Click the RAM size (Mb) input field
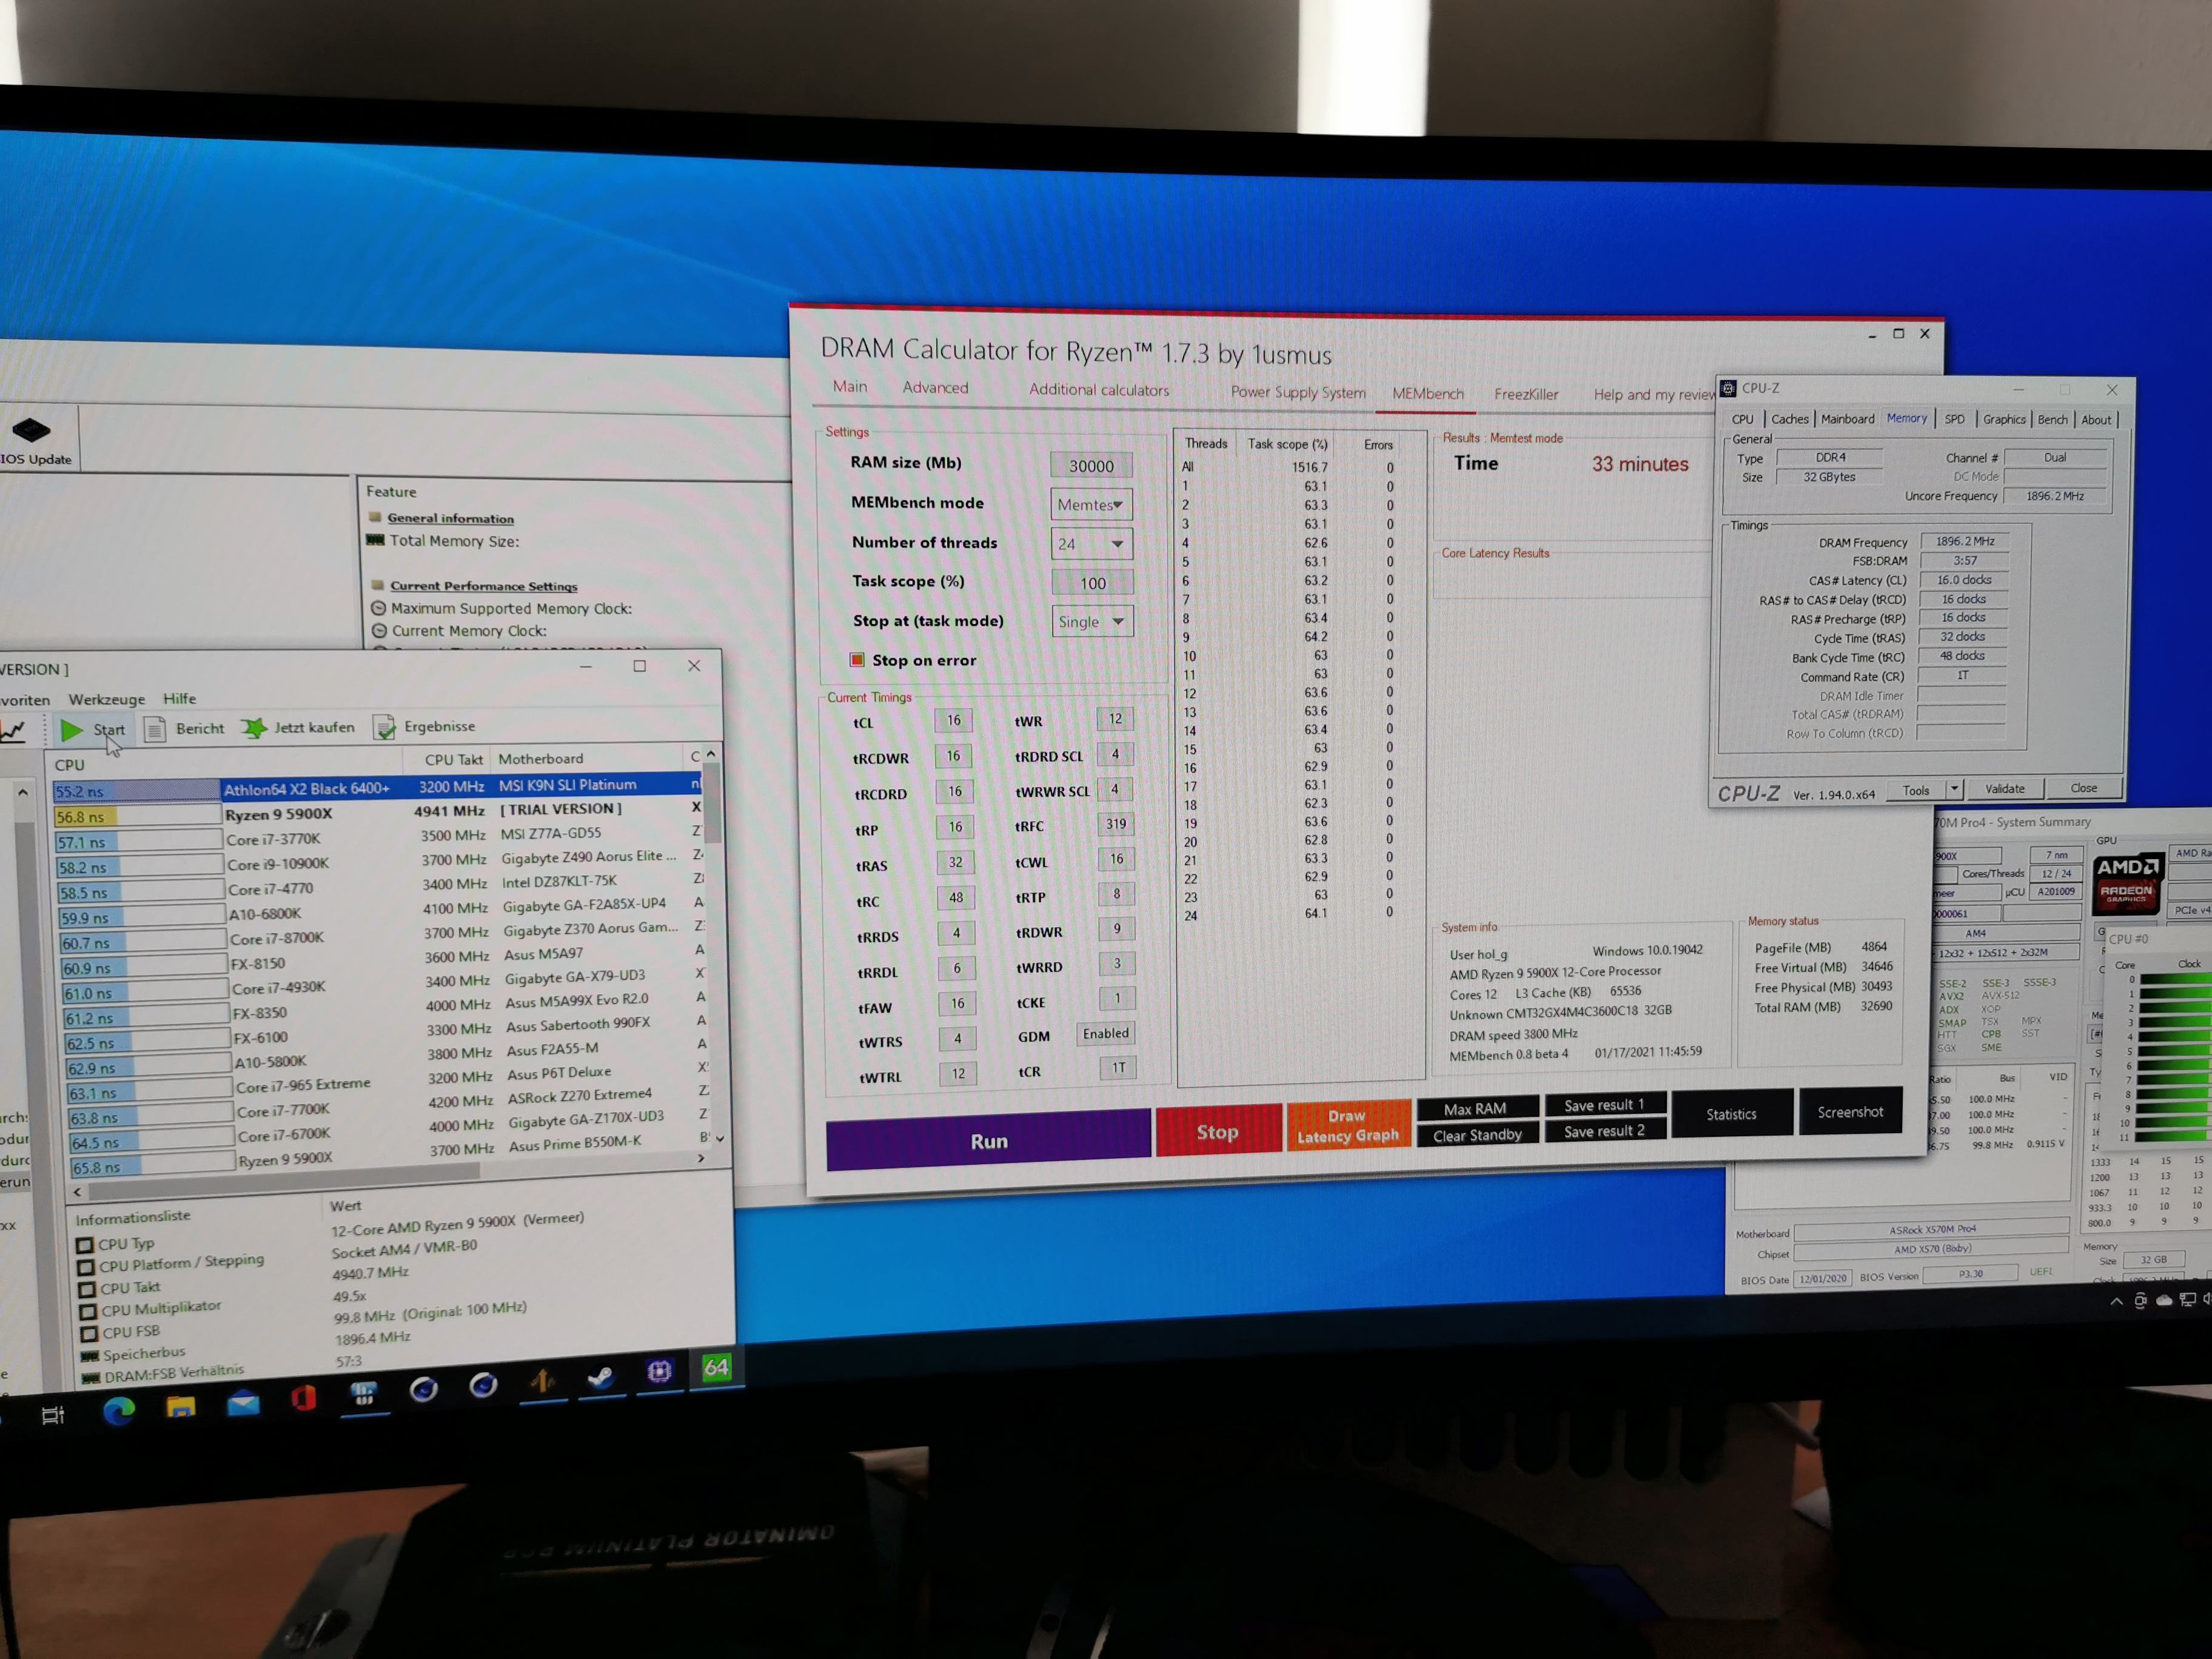The height and width of the screenshot is (1659, 2212). pos(1091,465)
